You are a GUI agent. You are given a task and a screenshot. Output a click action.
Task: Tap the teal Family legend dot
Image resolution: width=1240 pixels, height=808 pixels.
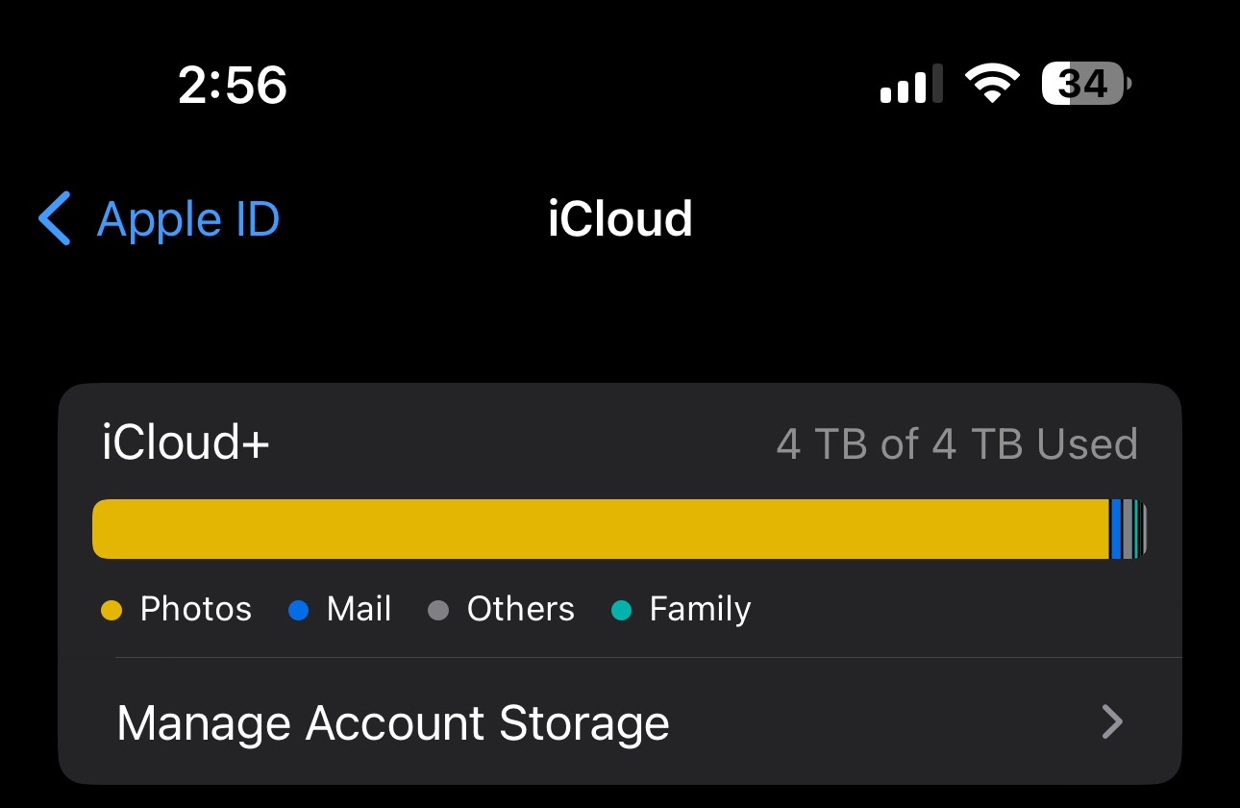(x=621, y=610)
